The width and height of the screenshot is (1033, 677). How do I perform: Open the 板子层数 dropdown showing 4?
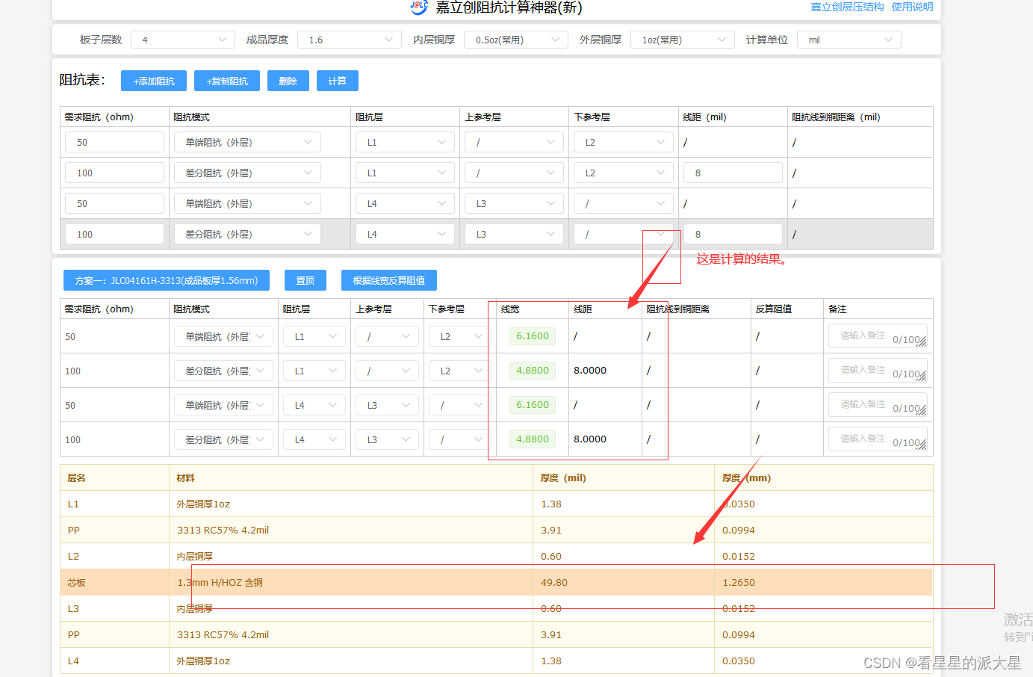click(x=183, y=40)
